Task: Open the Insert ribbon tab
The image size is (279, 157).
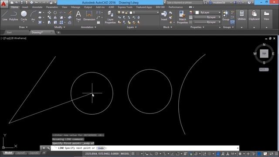Action: pos(25,7)
